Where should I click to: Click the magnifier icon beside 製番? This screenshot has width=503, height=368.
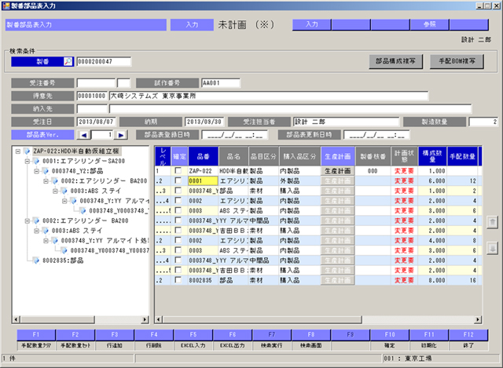68,61
